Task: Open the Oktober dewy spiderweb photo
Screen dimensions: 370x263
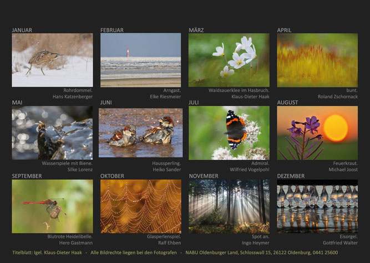Action: pyautogui.click(x=141, y=207)
